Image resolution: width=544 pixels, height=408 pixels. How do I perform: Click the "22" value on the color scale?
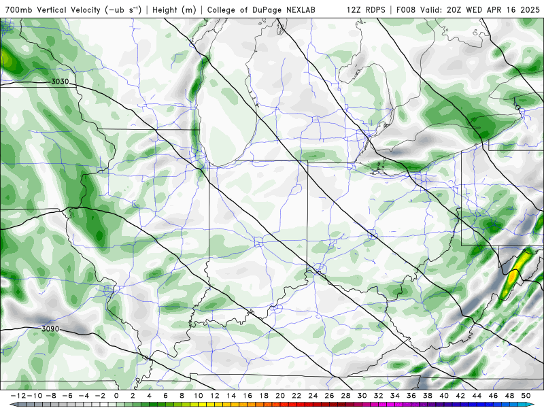coord(296,396)
